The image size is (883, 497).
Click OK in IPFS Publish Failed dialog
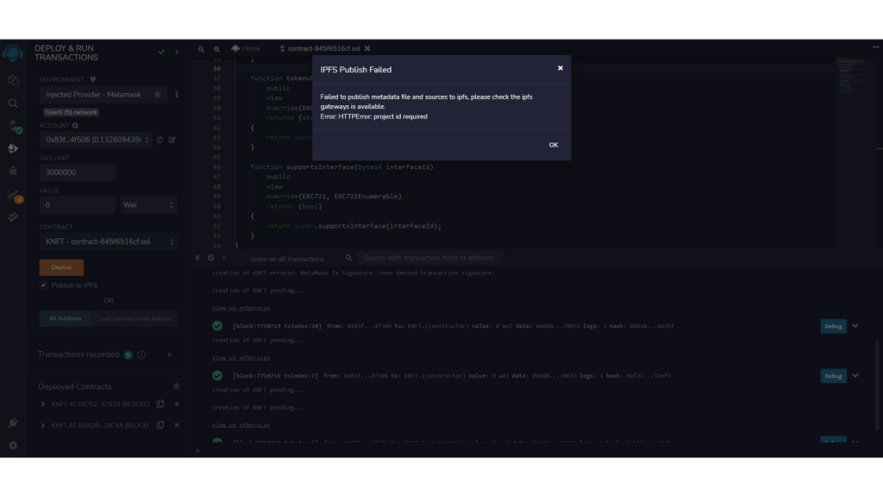pyautogui.click(x=553, y=145)
